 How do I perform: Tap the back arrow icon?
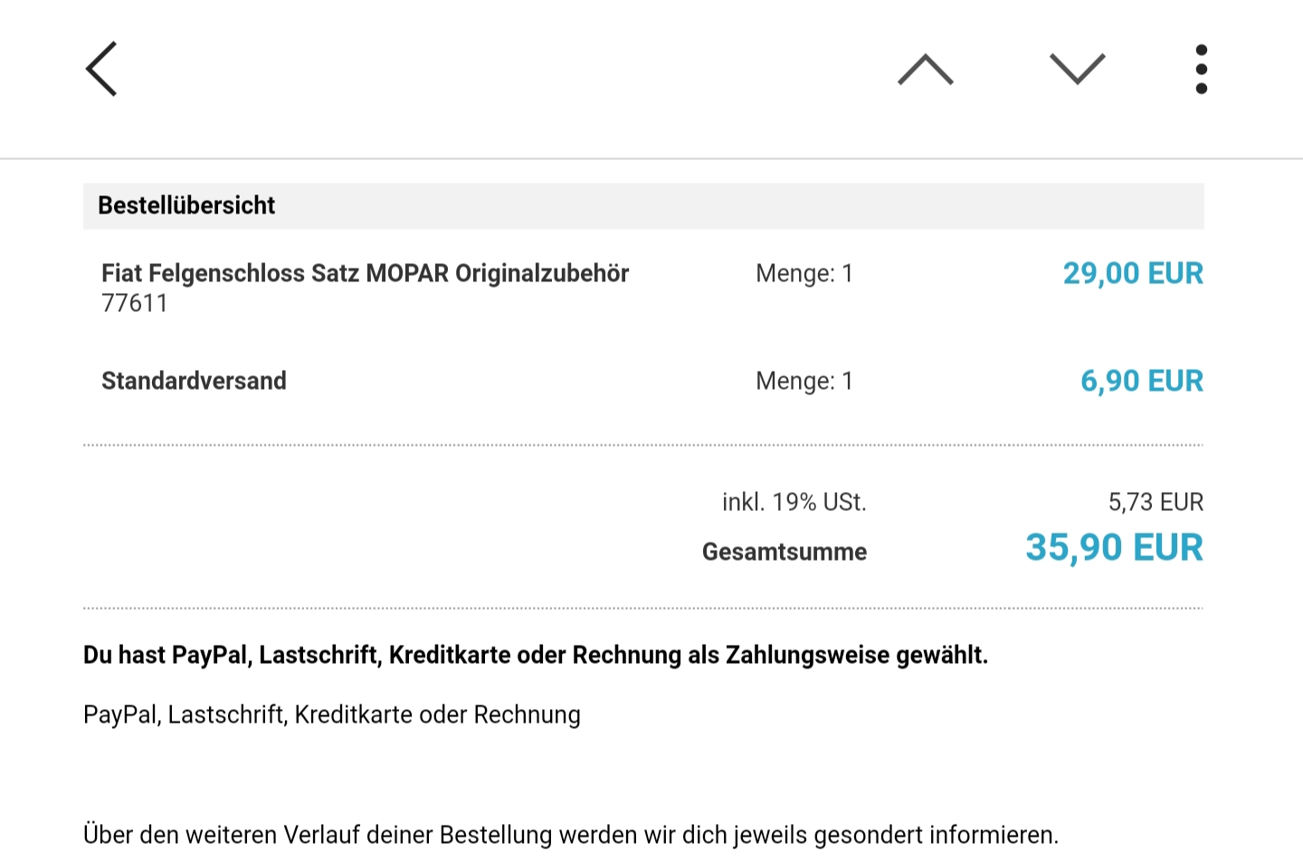tap(101, 69)
